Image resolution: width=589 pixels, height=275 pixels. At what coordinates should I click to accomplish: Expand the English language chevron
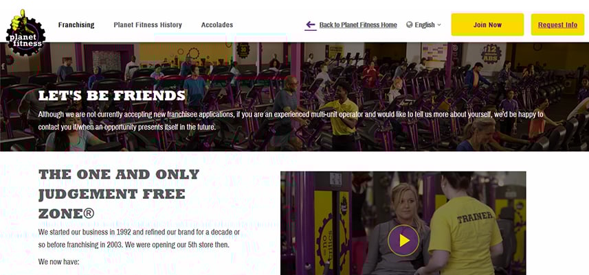(439, 25)
